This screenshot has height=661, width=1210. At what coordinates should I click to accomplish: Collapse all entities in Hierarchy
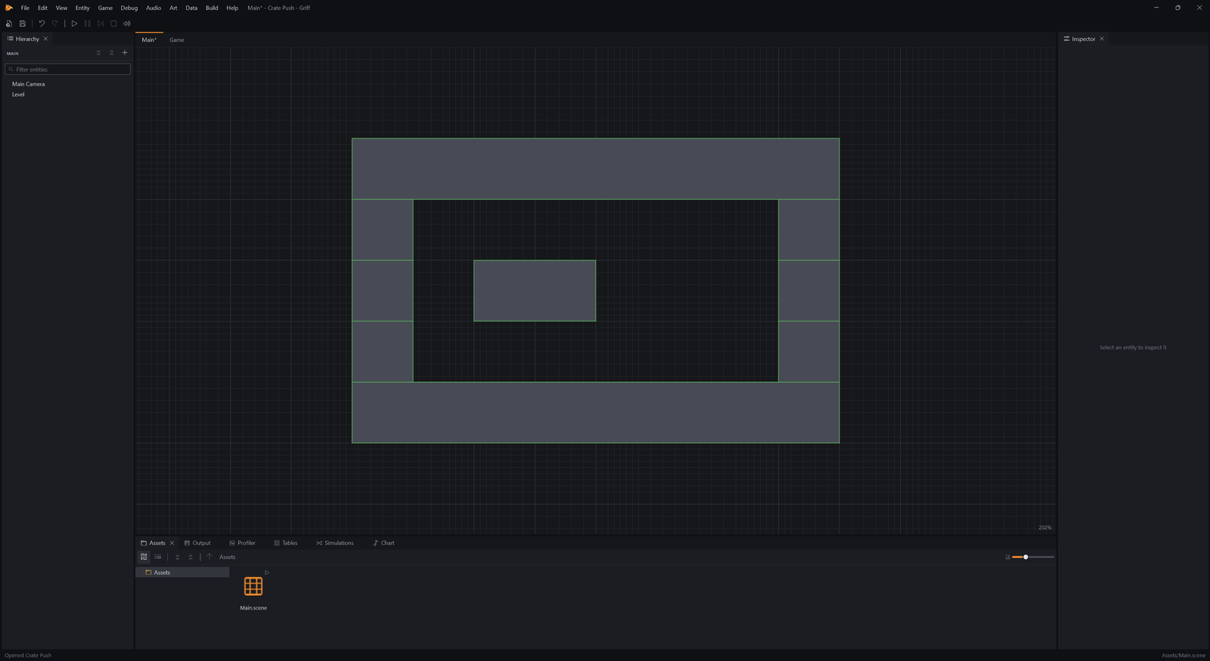click(x=111, y=53)
